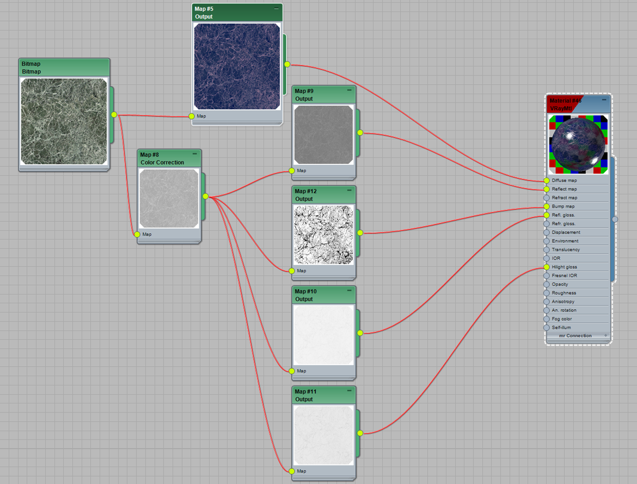The image size is (637, 484).
Task: Click the Hilight gloss input socket
Action: point(547,267)
